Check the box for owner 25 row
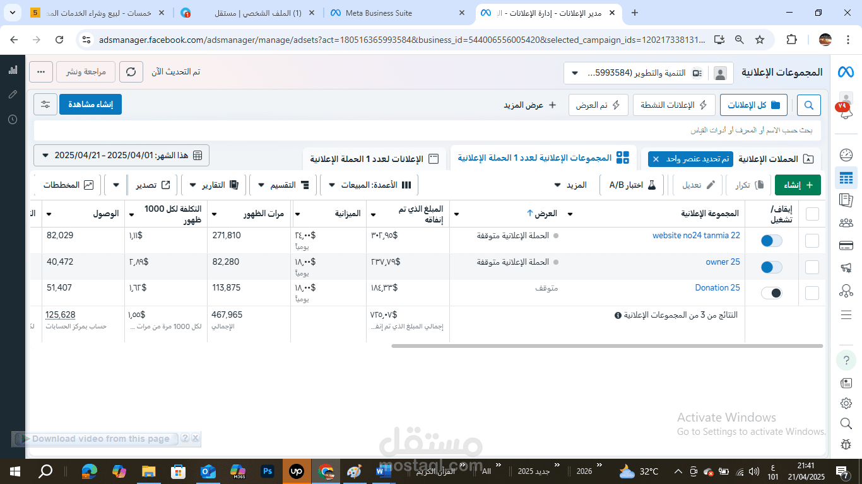This screenshot has height=484, width=862. coord(812,267)
